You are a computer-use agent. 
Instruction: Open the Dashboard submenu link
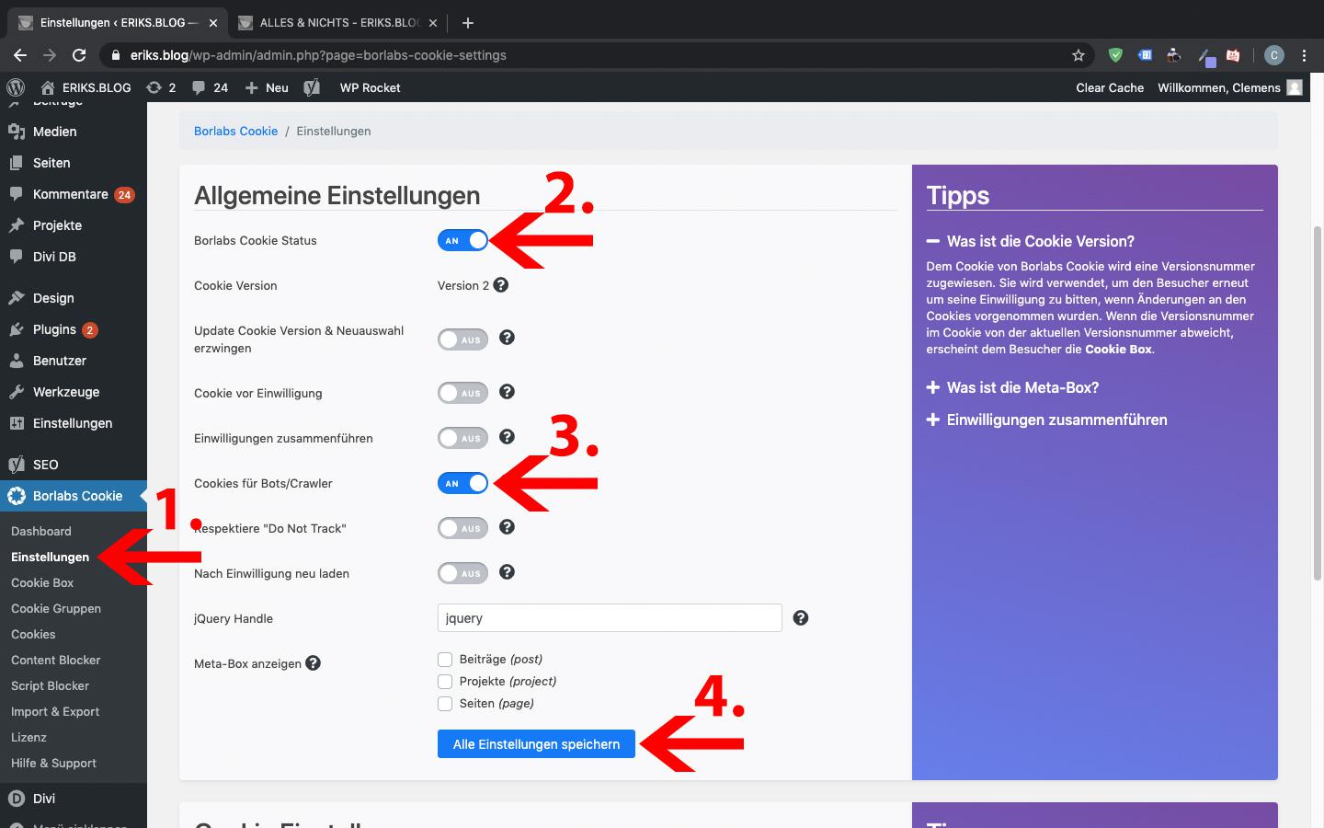41,531
